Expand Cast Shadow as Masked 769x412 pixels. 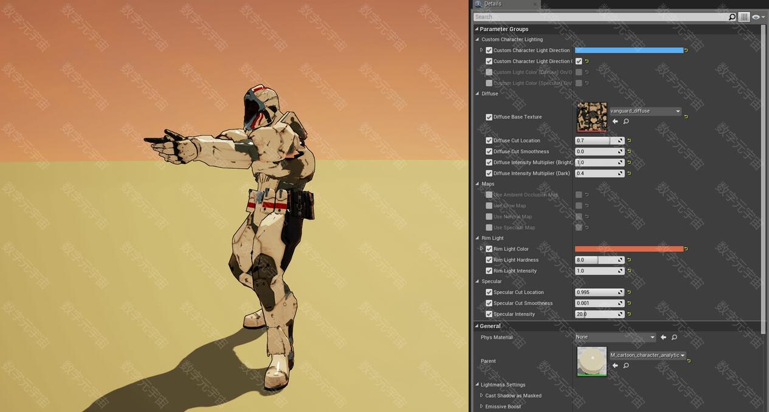(x=481, y=396)
